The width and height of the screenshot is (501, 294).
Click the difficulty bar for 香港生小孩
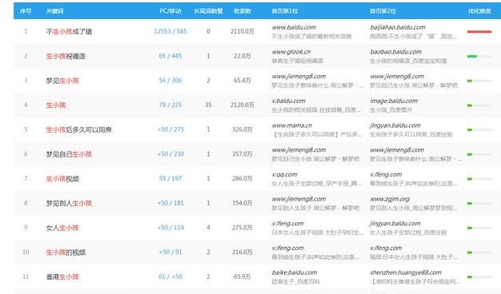click(x=479, y=277)
